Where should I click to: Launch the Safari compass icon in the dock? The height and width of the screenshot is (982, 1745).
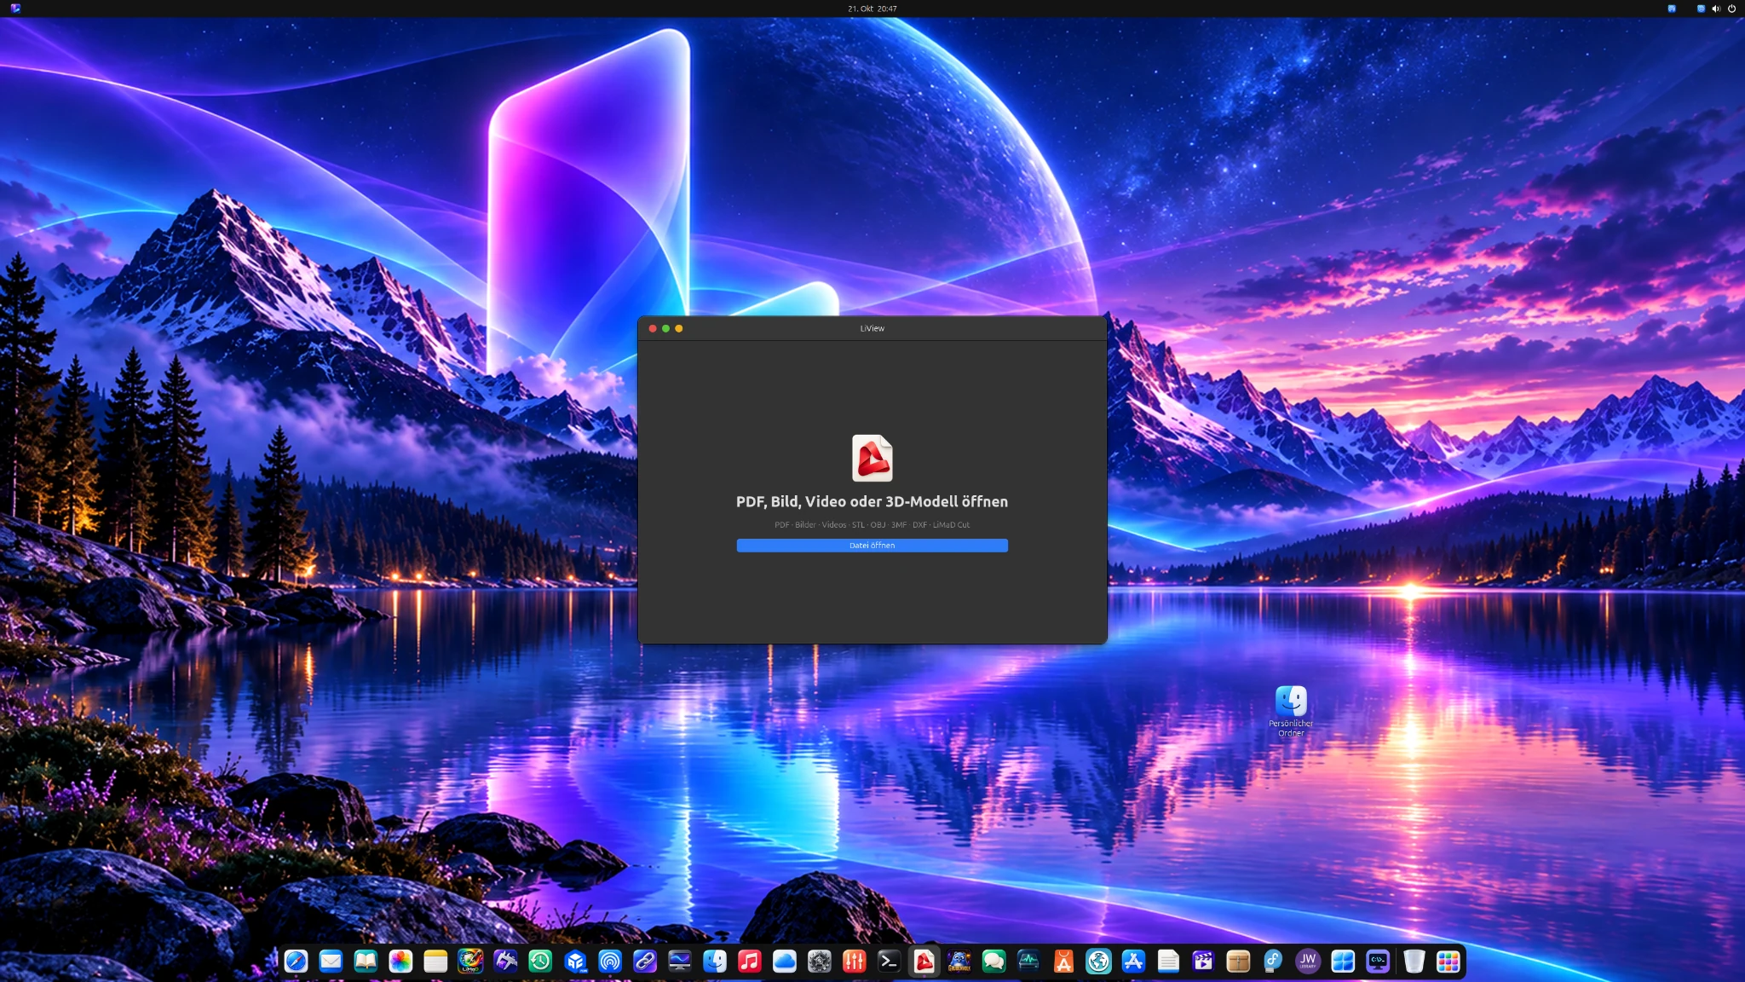click(296, 962)
